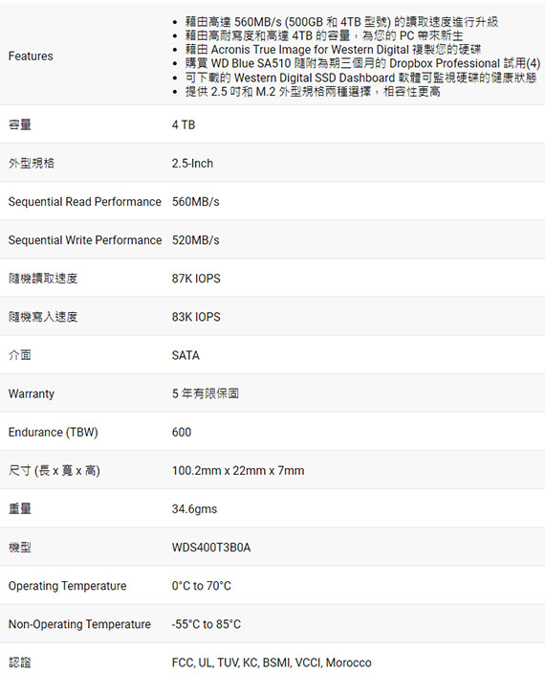Click the 機型 label
545x674 pixels.
tap(20, 548)
